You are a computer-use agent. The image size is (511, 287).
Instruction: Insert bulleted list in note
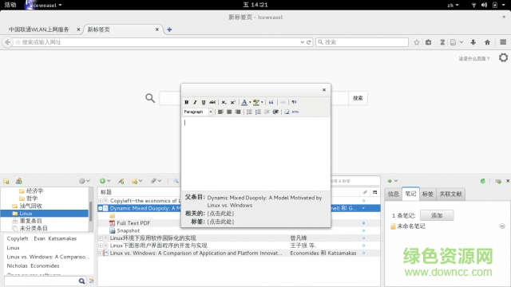coord(249,112)
